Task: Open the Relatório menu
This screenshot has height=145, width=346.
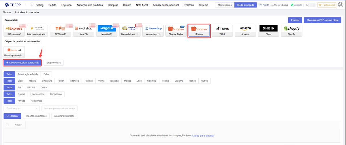Action: [x=189, y=5]
